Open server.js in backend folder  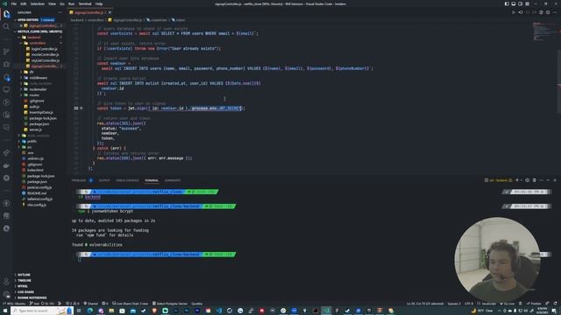click(x=35, y=129)
